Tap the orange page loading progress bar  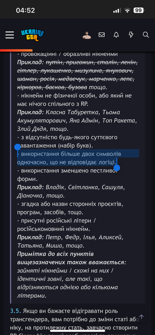point(16,50)
